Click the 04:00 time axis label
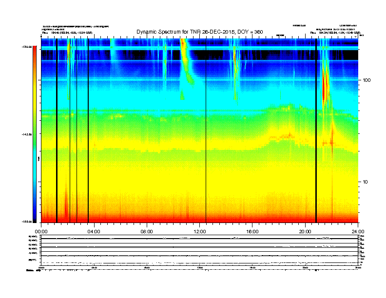 [x=94, y=231]
